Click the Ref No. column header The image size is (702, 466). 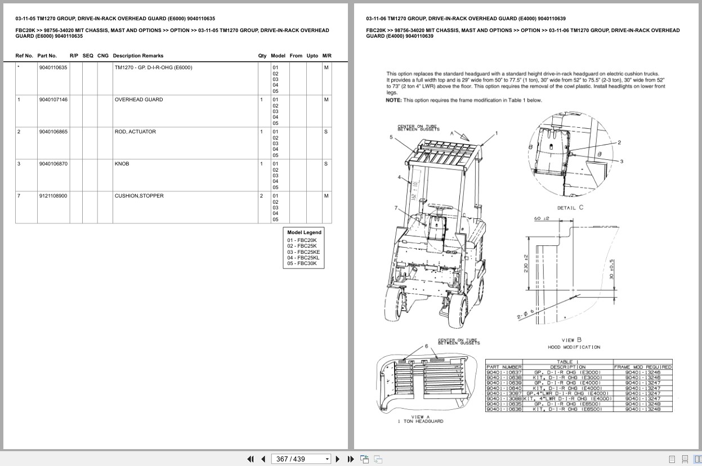[24, 56]
